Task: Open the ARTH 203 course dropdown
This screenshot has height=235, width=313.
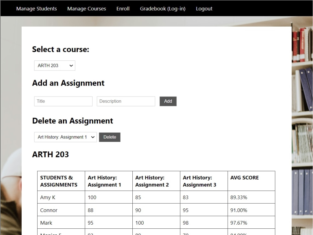Action: (55, 65)
